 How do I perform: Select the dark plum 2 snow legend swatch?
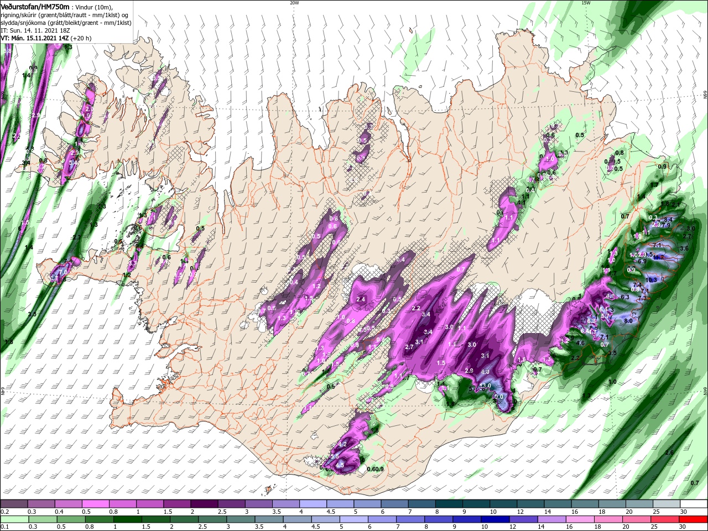[x=204, y=504]
